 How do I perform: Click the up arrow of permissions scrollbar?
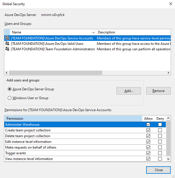[x=168, y=118]
